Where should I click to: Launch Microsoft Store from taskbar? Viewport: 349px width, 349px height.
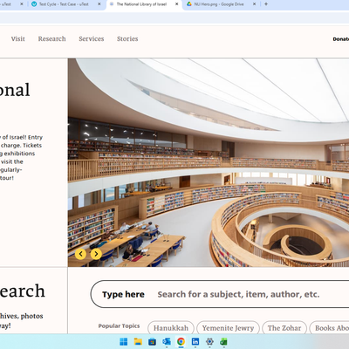coord(152,342)
